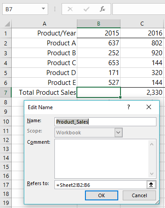Image resolution: width=165 pixels, height=208 pixels.
Task: Click the formula bar input area
Action: click(x=139, y=9)
